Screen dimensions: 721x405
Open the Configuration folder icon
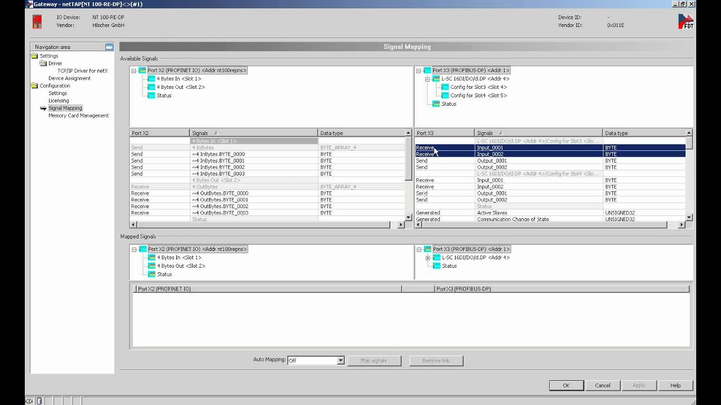[34, 86]
